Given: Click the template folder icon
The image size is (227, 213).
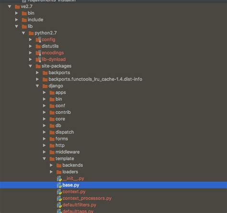Looking at the screenshot, I should pos(52,159).
